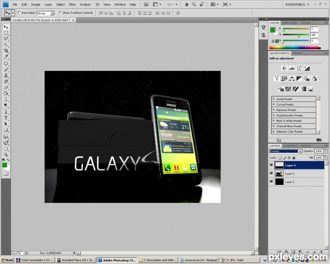Image resolution: width=330 pixels, height=264 pixels.
Task: Select the Horizontal Type tool
Action: point(6,118)
